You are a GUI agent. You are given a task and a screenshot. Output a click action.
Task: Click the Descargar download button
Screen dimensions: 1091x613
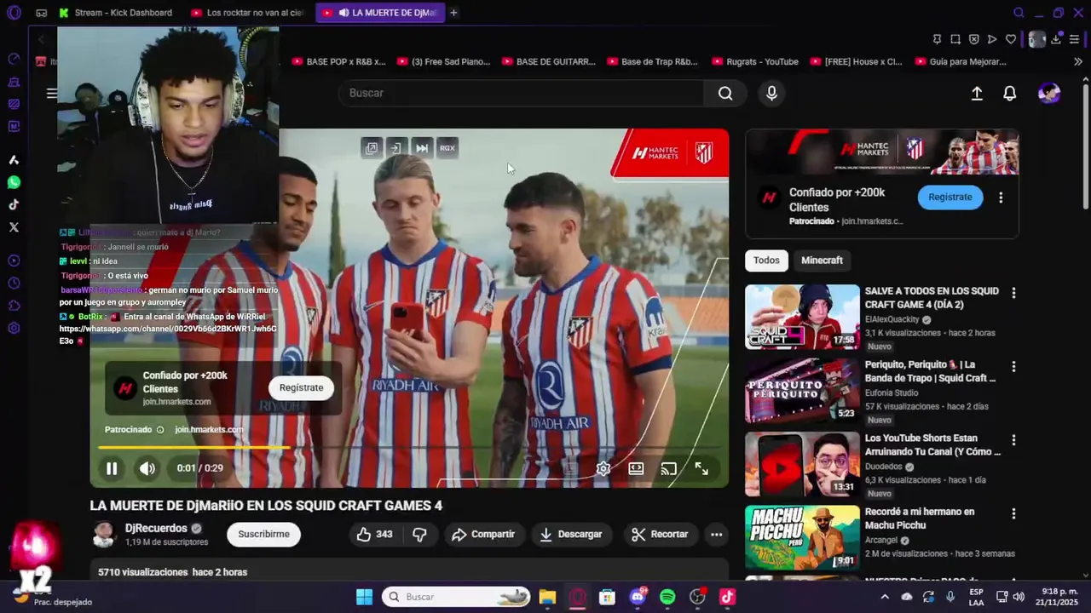(571, 535)
